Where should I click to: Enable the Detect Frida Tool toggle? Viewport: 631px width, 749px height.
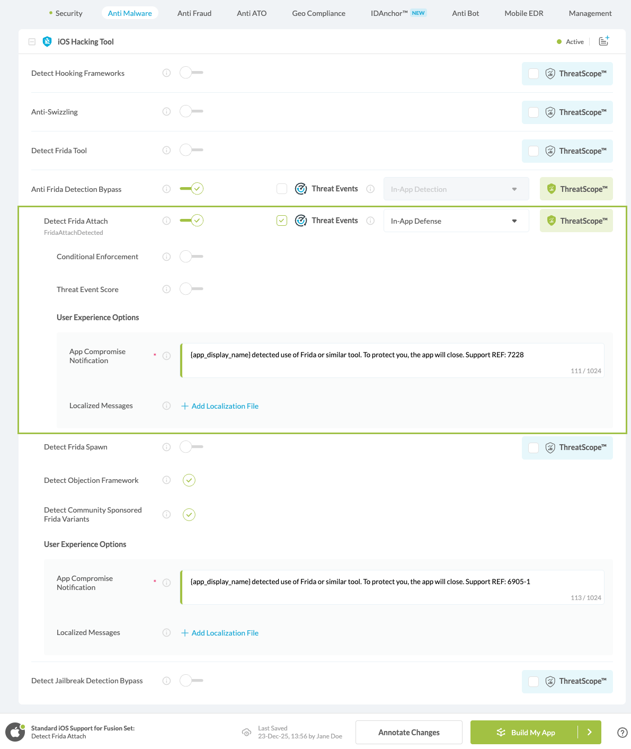tap(191, 150)
